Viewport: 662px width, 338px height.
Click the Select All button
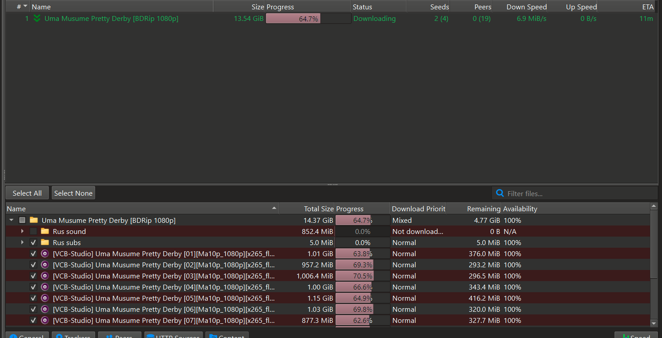click(x=27, y=193)
